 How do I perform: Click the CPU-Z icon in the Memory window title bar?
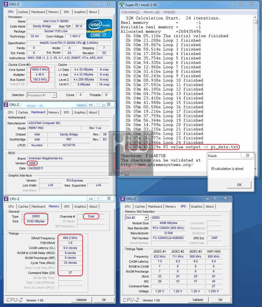(6, 199)
